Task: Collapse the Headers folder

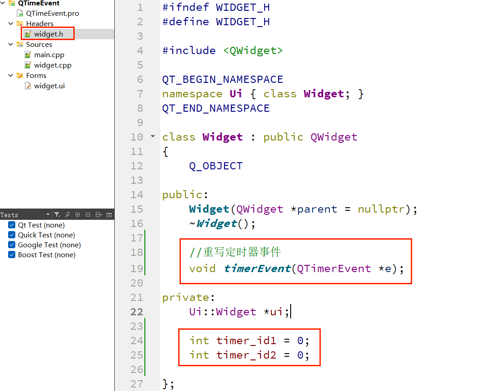Action: coord(11,24)
